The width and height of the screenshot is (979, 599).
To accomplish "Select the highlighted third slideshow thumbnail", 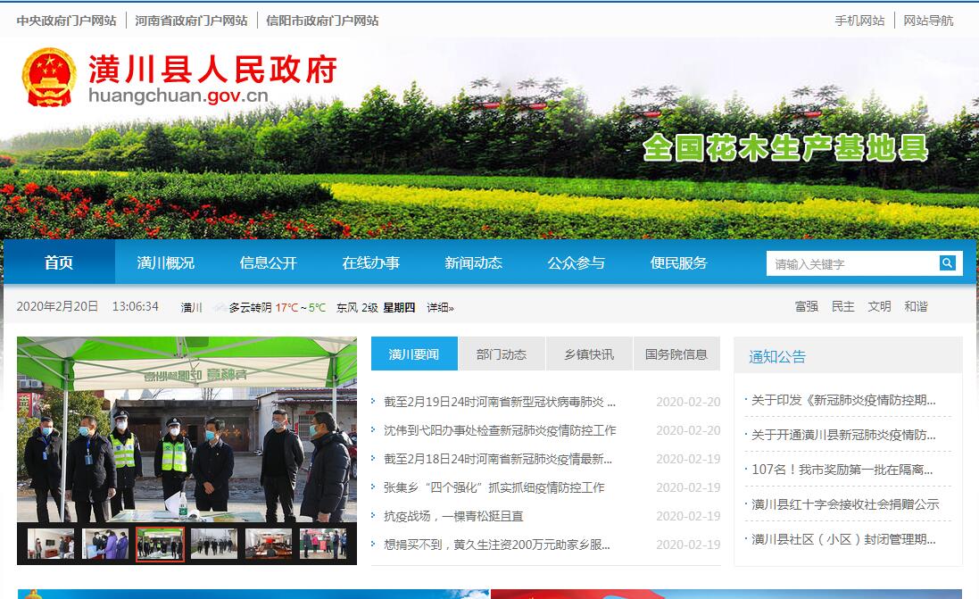I will click(160, 544).
